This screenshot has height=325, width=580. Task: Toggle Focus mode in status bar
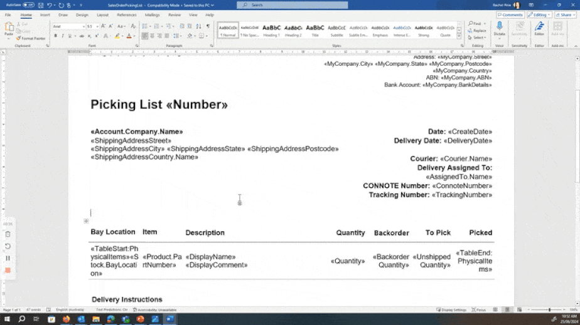tap(479, 309)
